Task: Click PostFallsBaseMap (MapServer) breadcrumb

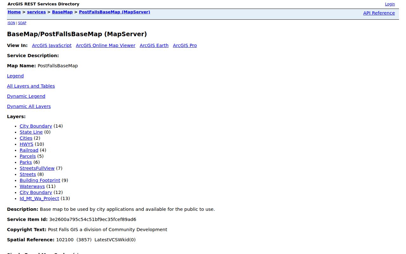Action: click(x=115, y=12)
